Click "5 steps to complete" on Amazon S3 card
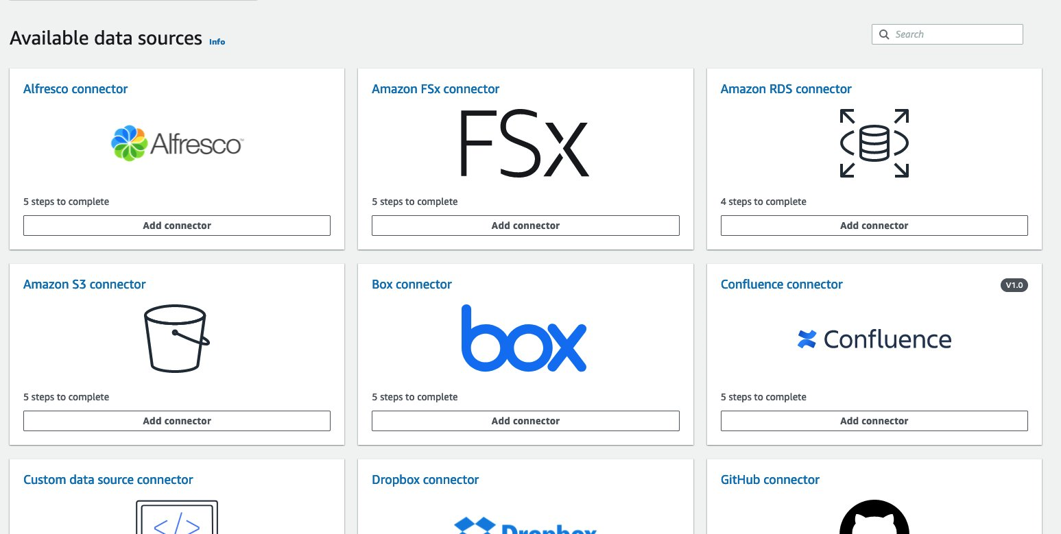Screen dimensions: 1061x534 [66, 397]
